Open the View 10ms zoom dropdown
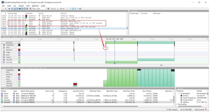 click(46, 9)
